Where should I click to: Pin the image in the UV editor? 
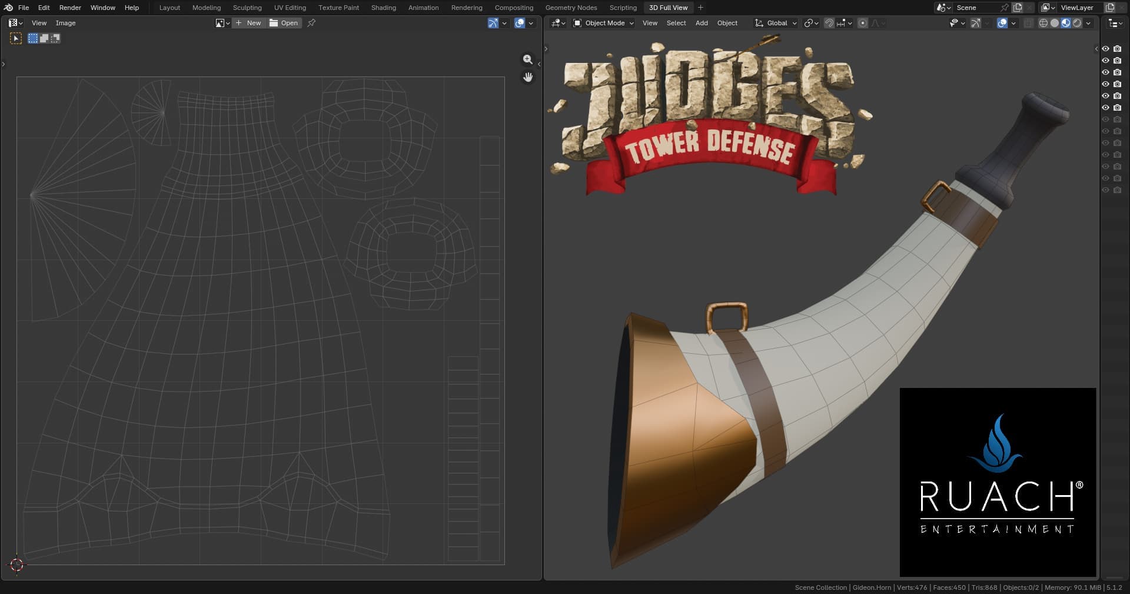(x=311, y=23)
